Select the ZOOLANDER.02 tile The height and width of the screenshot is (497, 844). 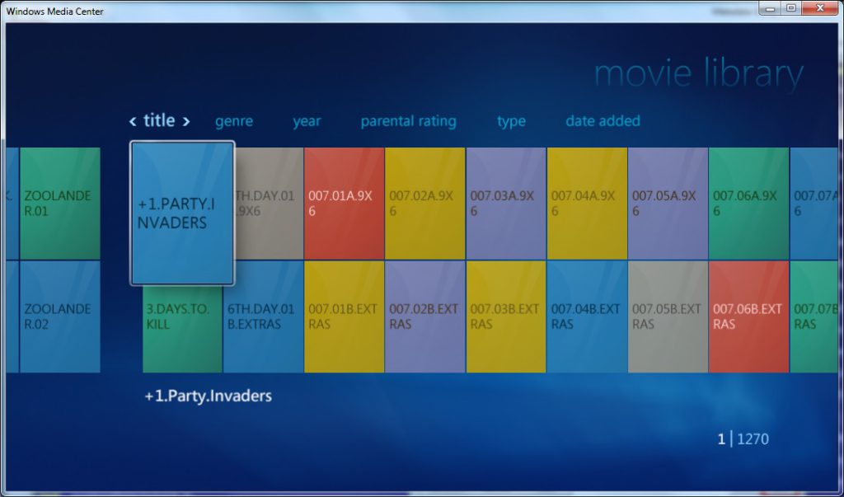pos(59,316)
